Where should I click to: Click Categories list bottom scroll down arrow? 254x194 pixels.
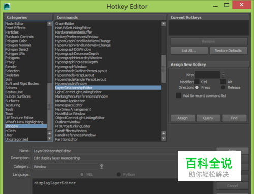(x=50, y=138)
